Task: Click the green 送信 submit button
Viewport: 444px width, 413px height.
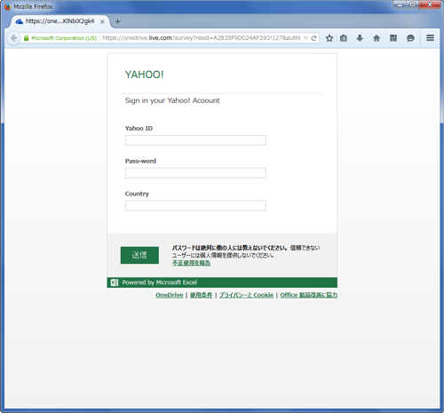Action: coord(139,255)
